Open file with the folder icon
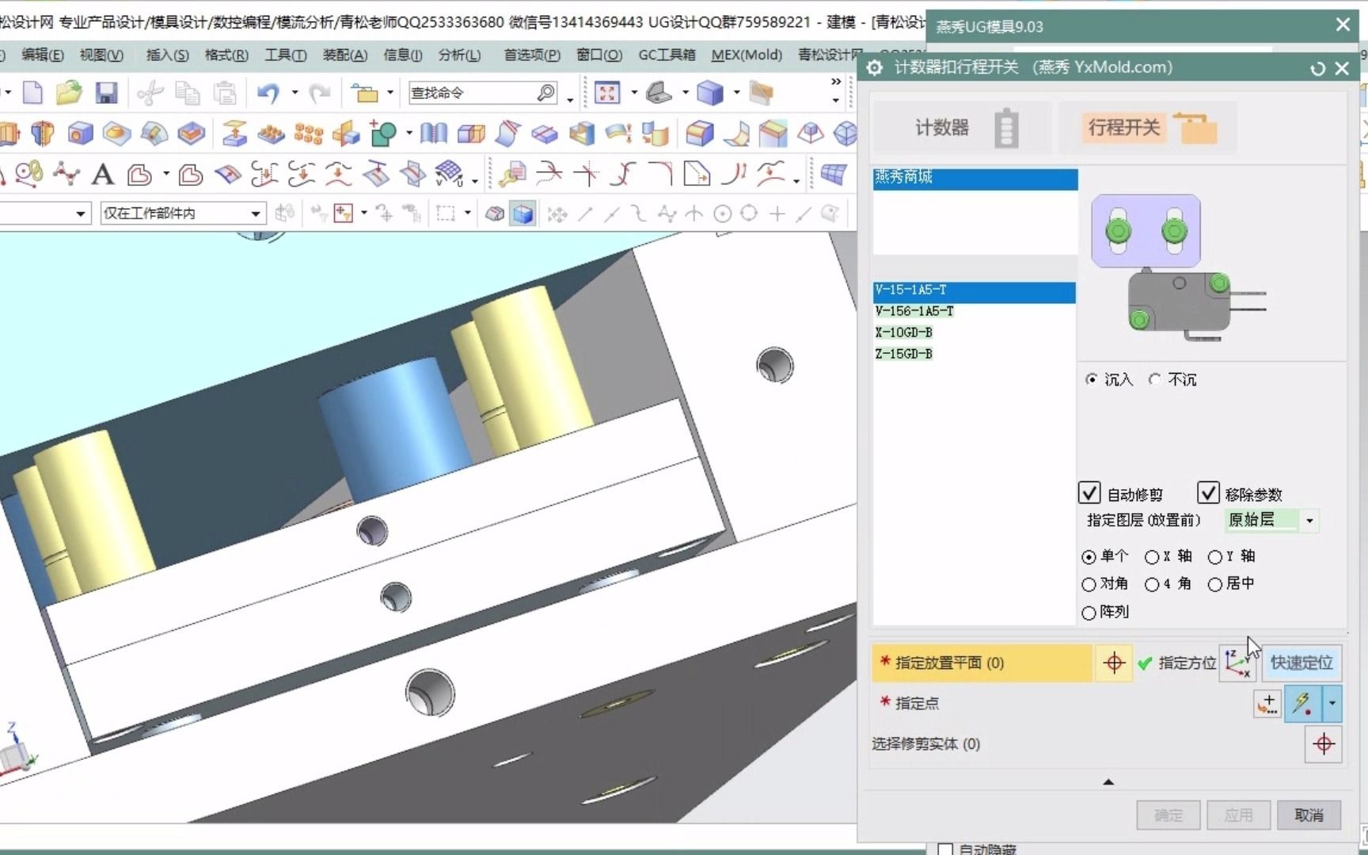The image size is (1368, 855). 69,93
